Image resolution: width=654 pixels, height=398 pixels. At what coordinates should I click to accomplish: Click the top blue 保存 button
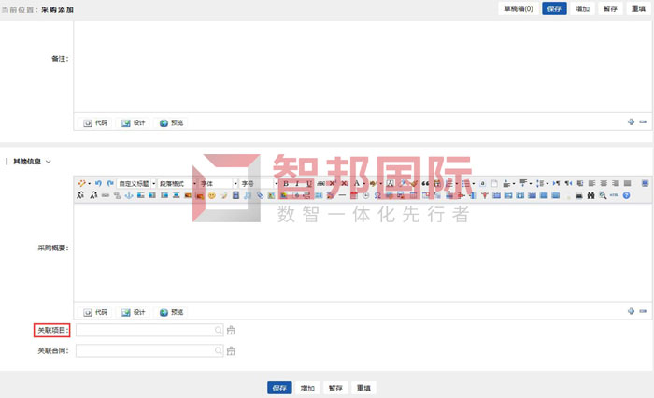[x=554, y=8]
